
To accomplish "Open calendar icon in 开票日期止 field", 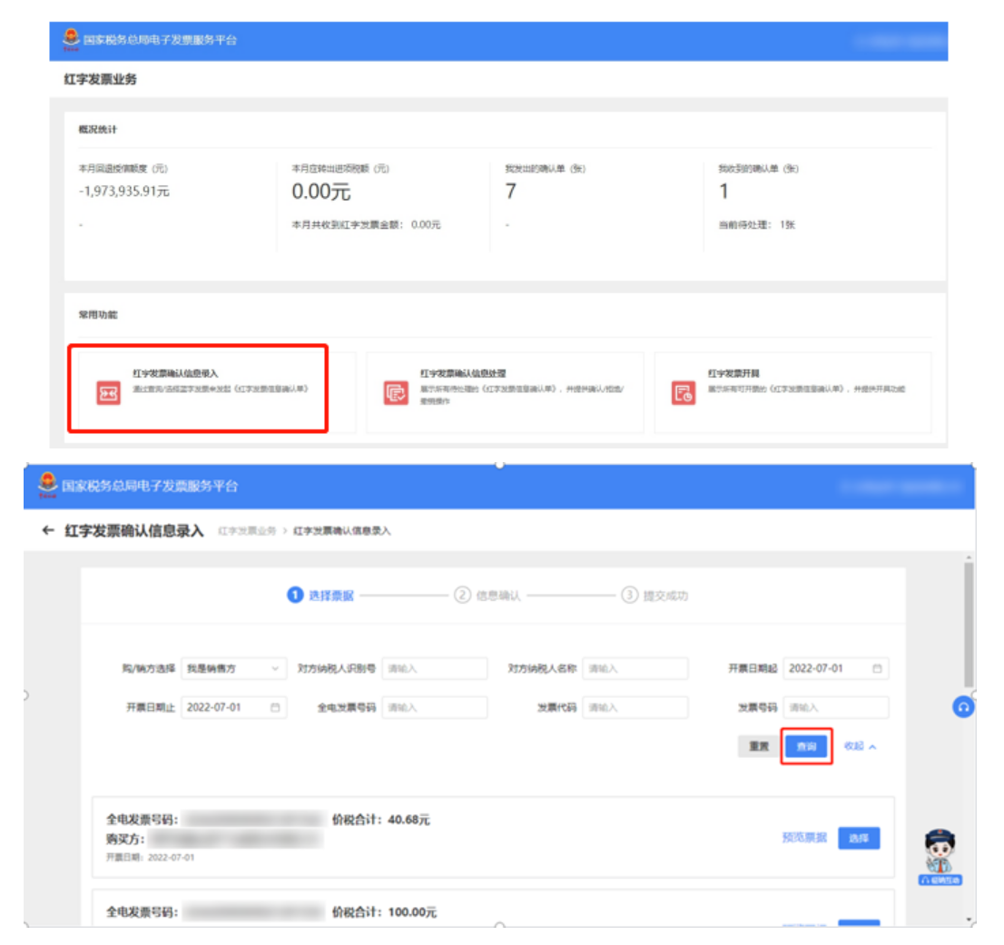I will [275, 708].
